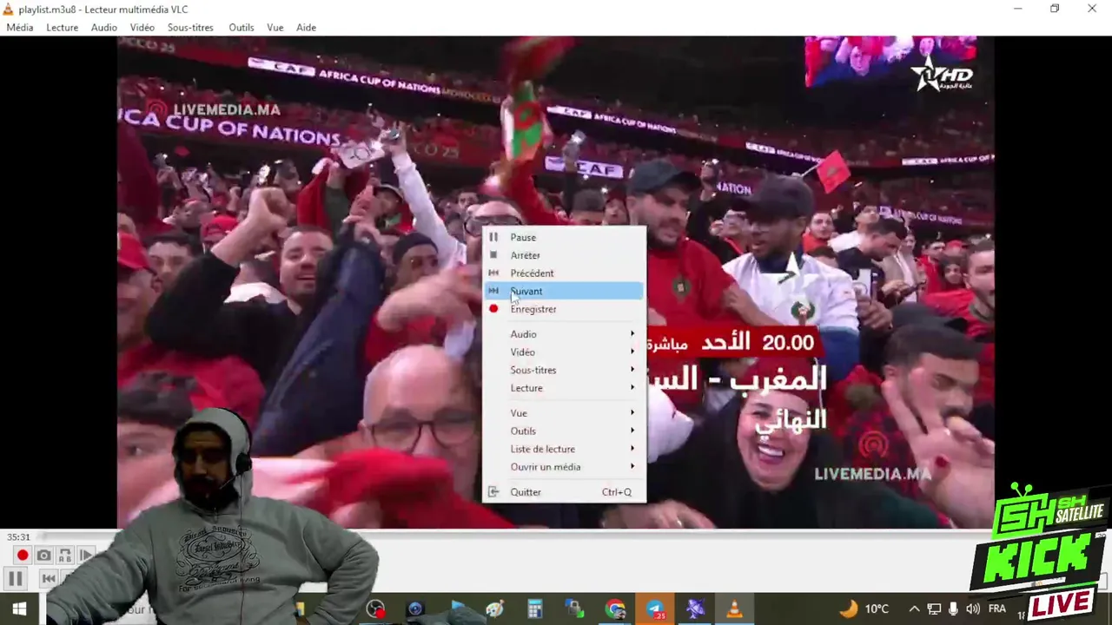Click the elapsed time 35:31 label
The image size is (1112, 625).
click(x=18, y=537)
